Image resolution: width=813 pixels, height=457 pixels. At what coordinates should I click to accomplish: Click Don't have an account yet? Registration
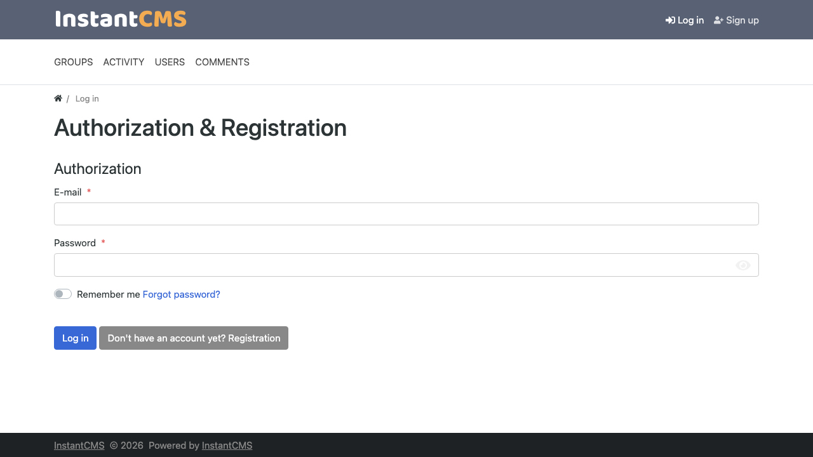[194, 338]
